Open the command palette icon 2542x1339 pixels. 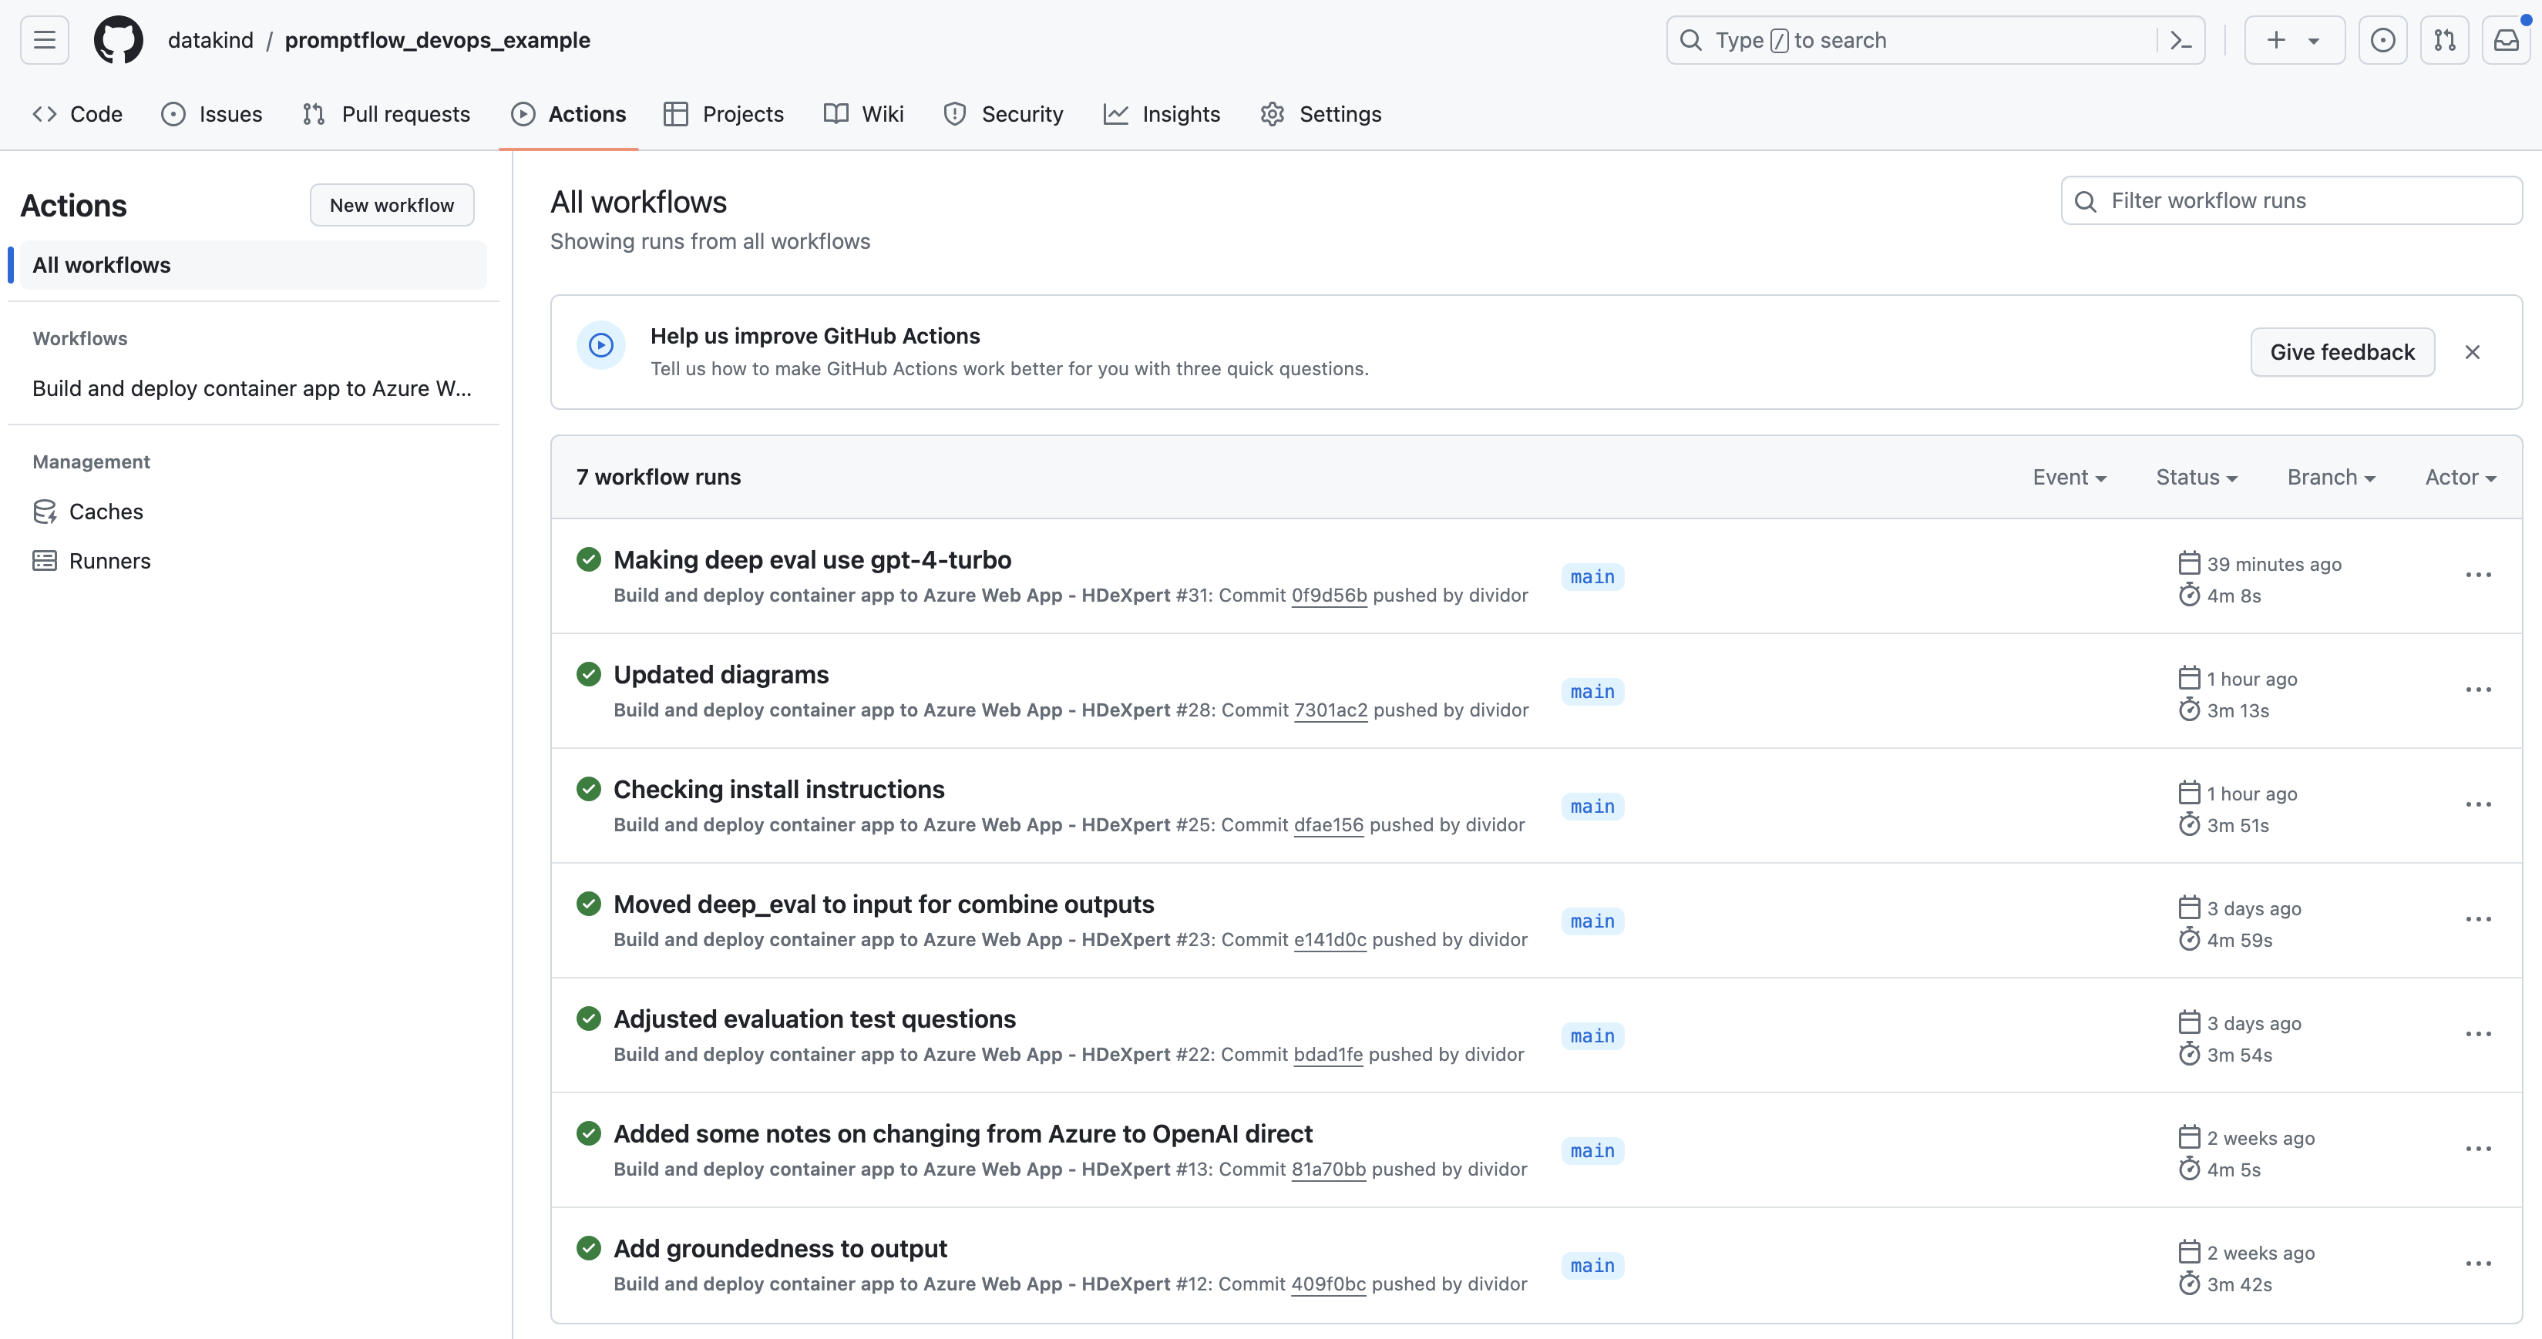(x=2181, y=40)
